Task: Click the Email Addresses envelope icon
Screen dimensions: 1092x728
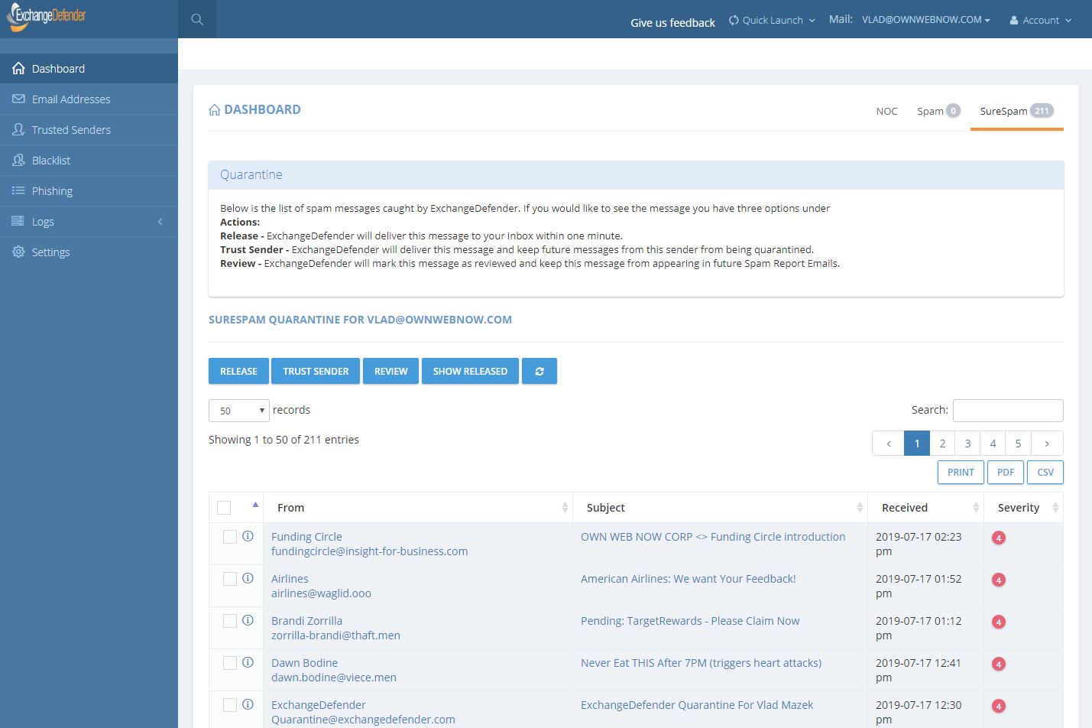Action: pyautogui.click(x=18, y=99)
